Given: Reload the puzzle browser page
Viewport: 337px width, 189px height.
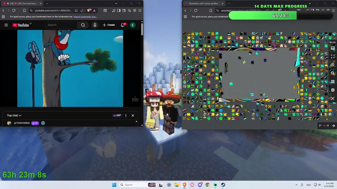Looking at the screenshot, I should pyautogui.click(x=196, y=10).
